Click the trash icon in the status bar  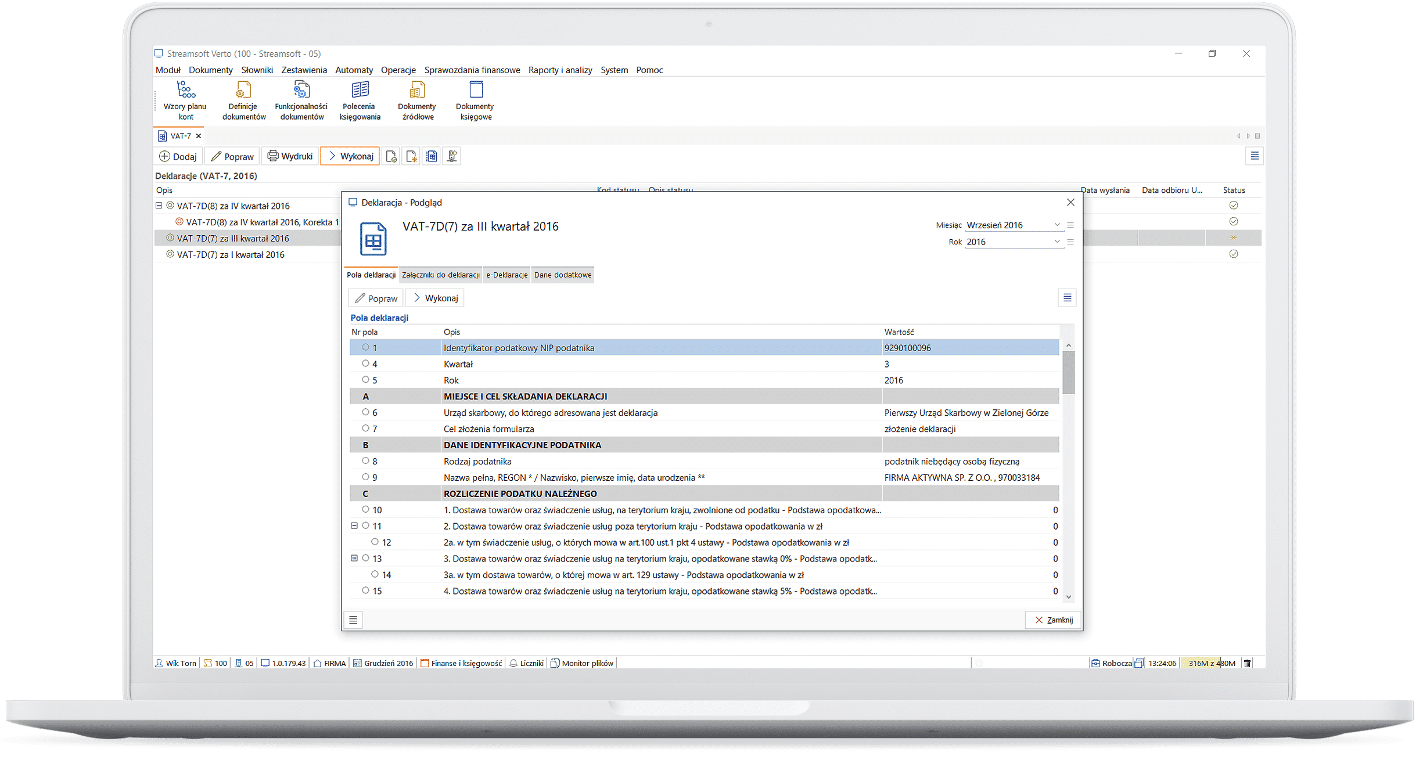point(1248,663)
